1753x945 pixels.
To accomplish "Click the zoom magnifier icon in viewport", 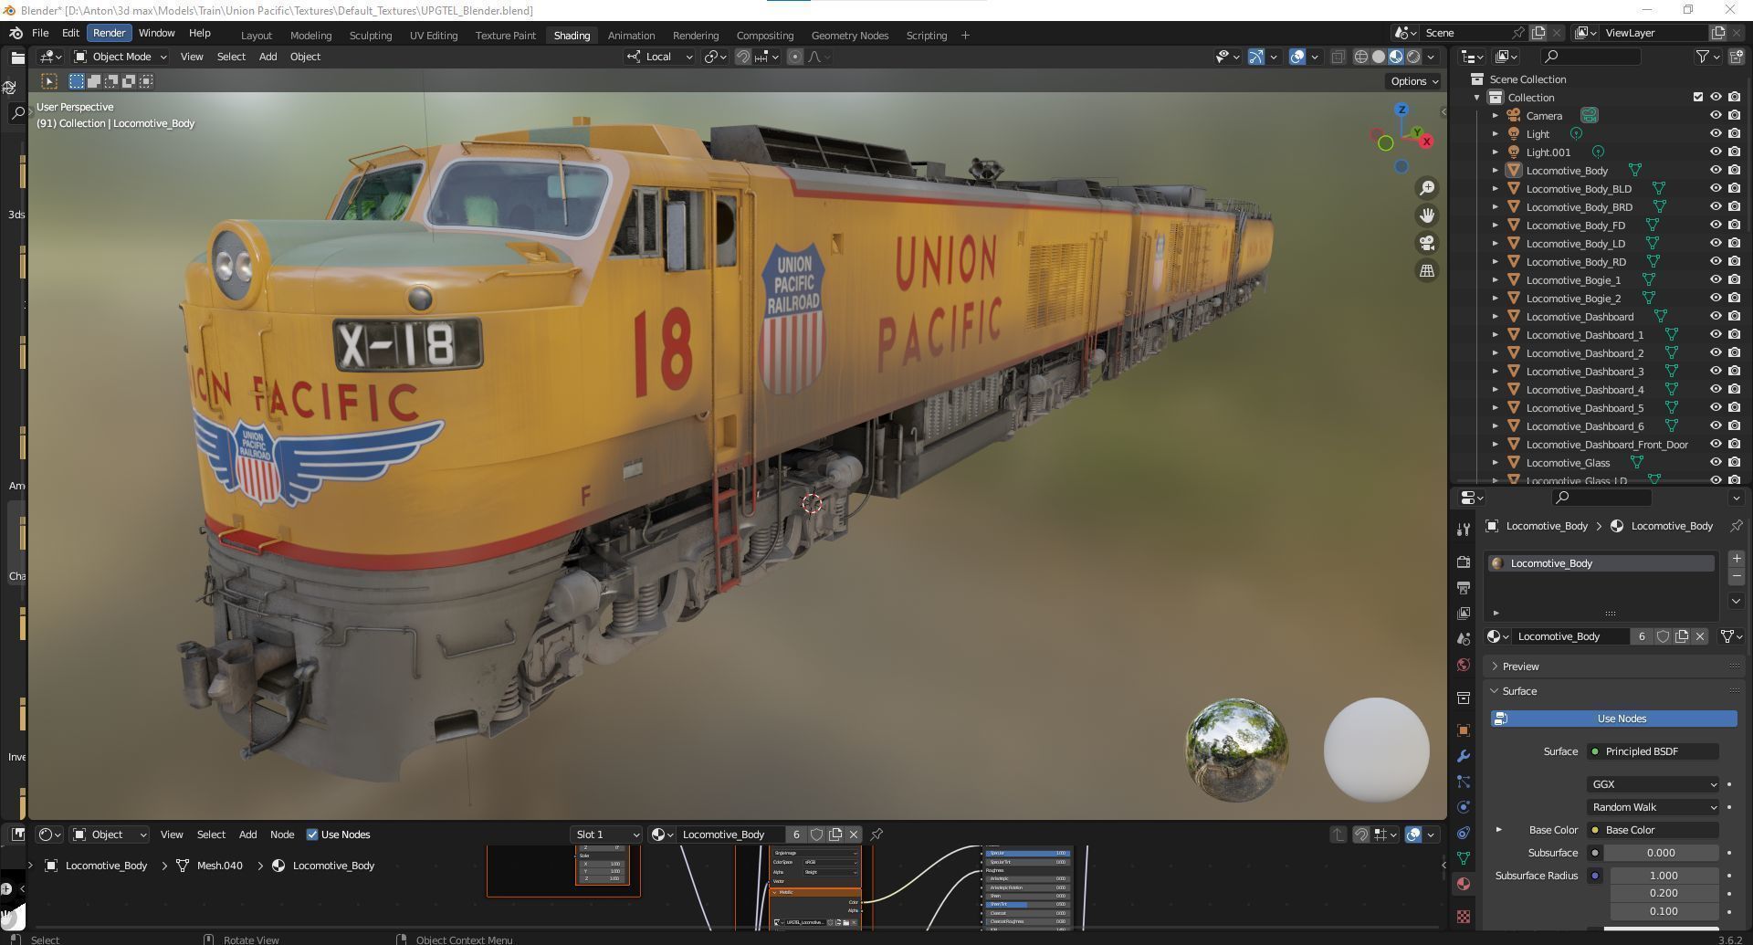I will pyautogui.click(x=1426, y=188).
